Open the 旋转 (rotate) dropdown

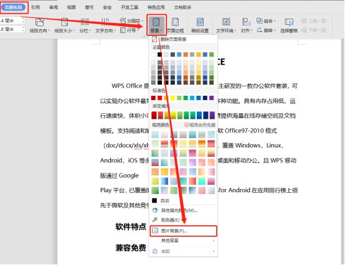tap(267, 30)
